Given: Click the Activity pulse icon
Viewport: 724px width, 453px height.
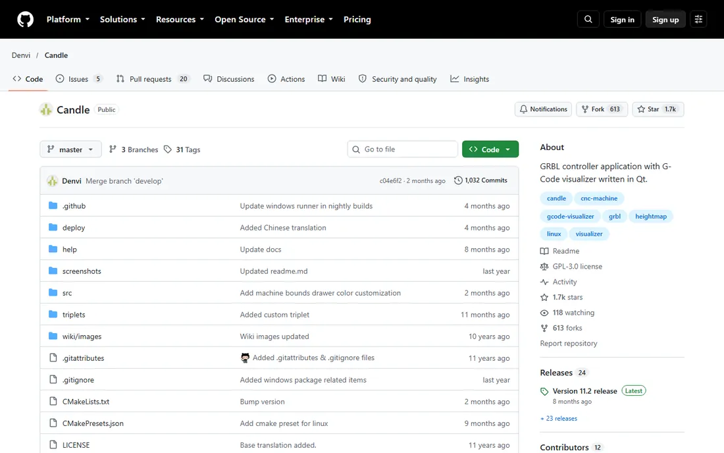Looking at the screenshot, I should pos(544,282).
